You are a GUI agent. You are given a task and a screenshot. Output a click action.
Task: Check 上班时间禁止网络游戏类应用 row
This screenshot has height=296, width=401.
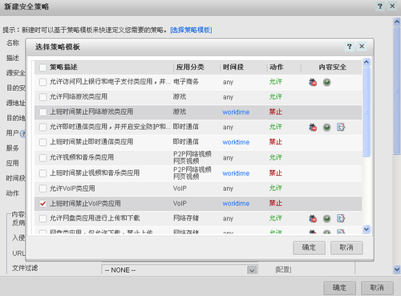pyautogui.click(x=43, y=112)
